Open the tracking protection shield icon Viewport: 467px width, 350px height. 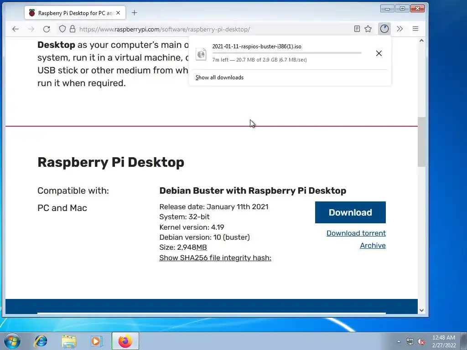pyautogui.click(x=62, y=29)
